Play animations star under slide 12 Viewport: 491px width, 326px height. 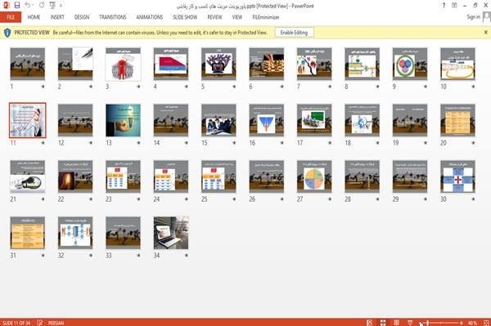(x=91, y=143)
